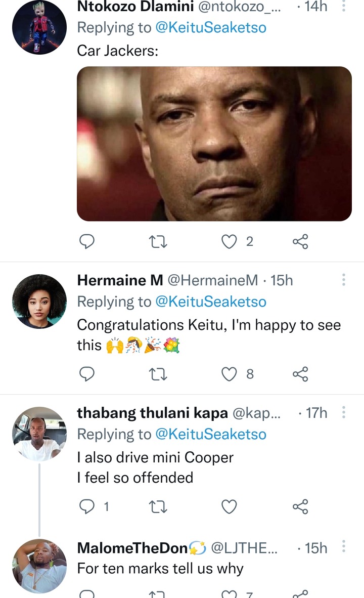Open the reply comment on thabang's tweet
This screenshot has height=598, width=364.
coord(87,507)
